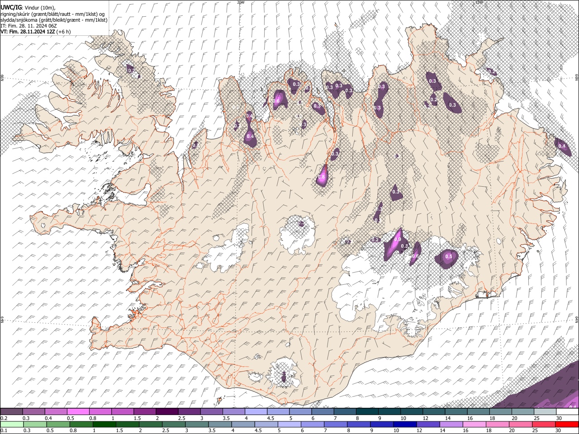
Task: Select the bright pink swatch marked 0.5
Action: coord(78,411)
